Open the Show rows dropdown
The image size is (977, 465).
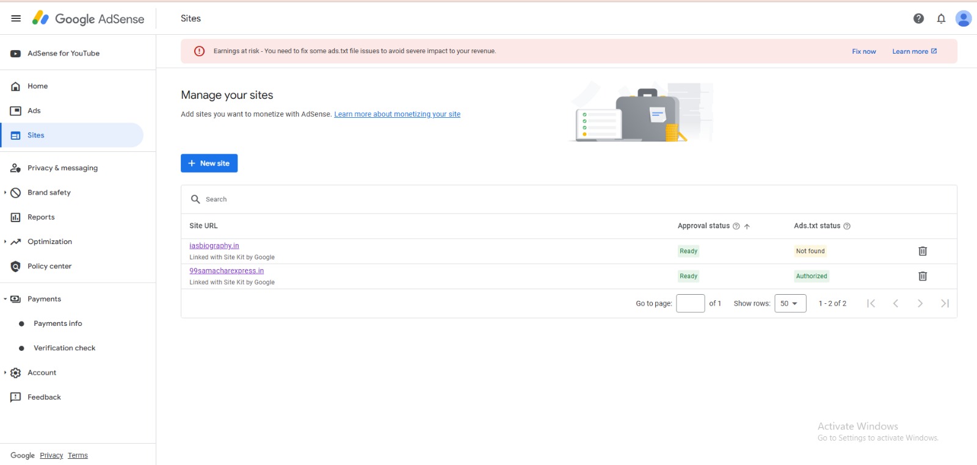point(790,303)
